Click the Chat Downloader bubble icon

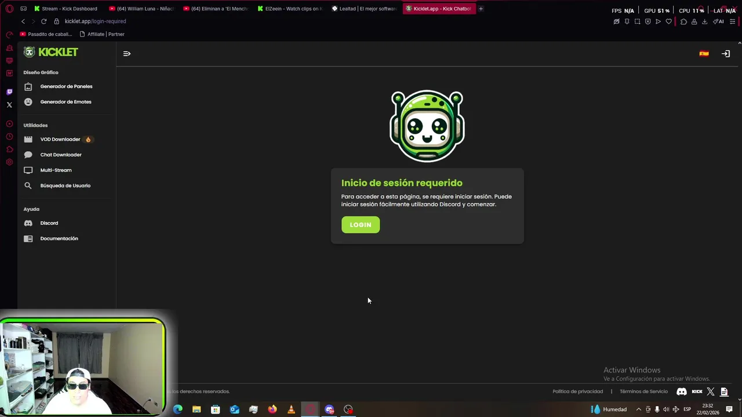(x=28, y=155)
